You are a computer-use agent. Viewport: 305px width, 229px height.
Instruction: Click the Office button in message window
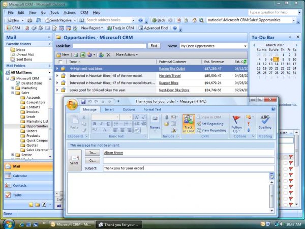coord(72,104)
